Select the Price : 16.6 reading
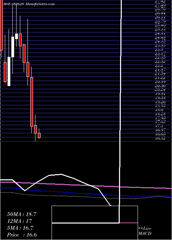The width and height of the screenshot is (172, 240). (x=22, y=235)
